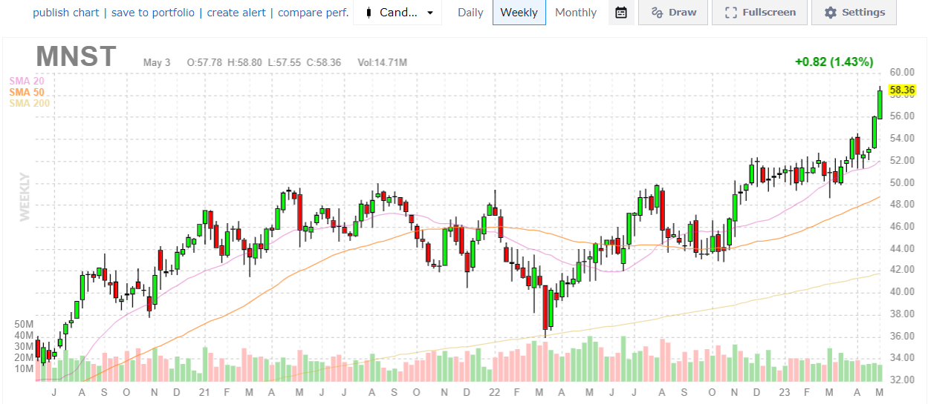Viewport: 928px width, 404px height.
Task: Select the Weekly timeframe tab
Action: click(519, 13)
